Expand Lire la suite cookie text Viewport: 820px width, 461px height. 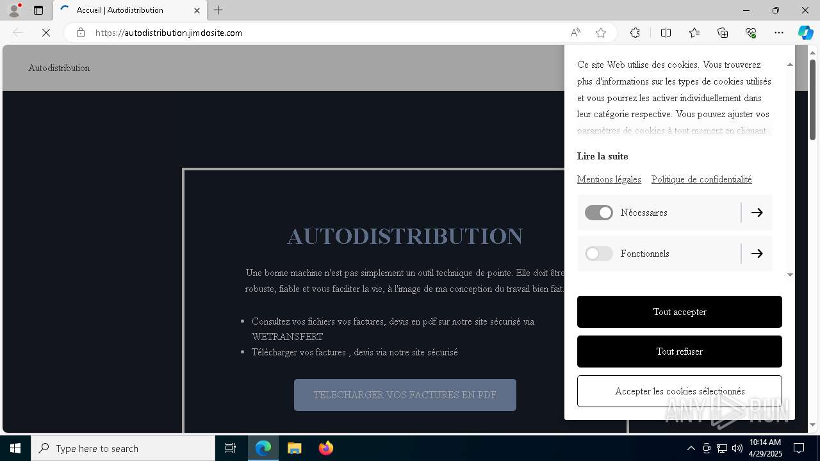pos(602,156)
